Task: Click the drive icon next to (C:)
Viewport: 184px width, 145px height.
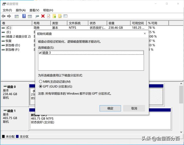Action: (3, 28)
